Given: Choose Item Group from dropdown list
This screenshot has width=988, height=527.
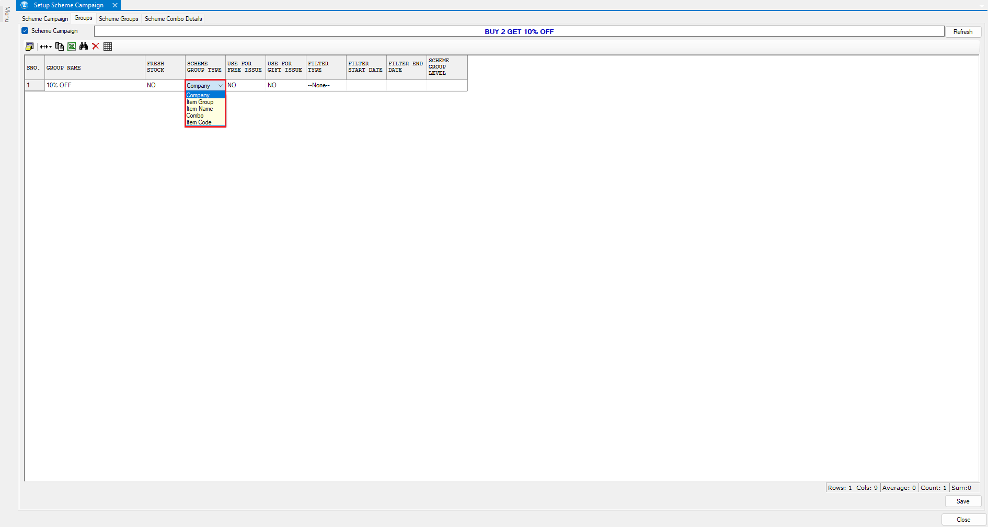Looking at the screenshot, I should [x=200, y=102].
